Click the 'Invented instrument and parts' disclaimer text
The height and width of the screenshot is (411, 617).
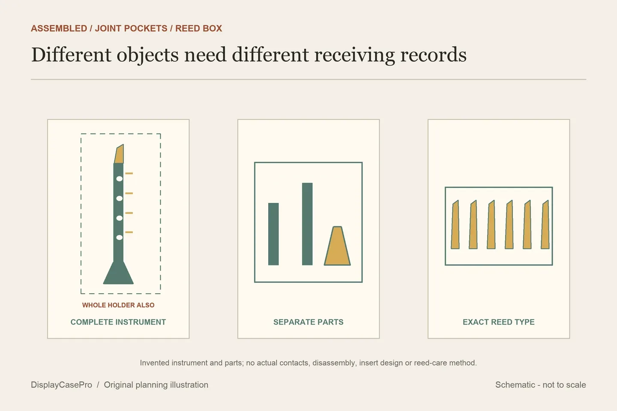click(x=308, y=363)
